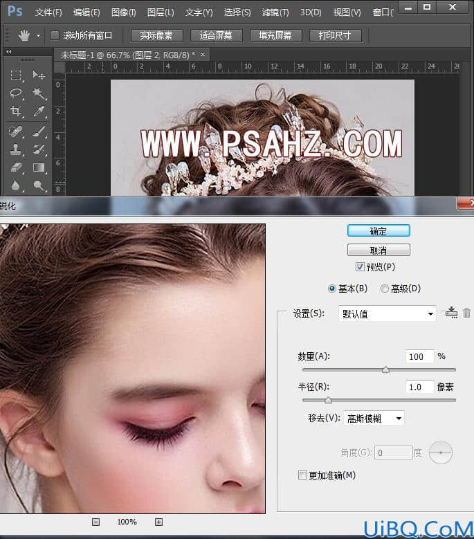Toggle the 预览(P) checkbox

click(360, 267)
